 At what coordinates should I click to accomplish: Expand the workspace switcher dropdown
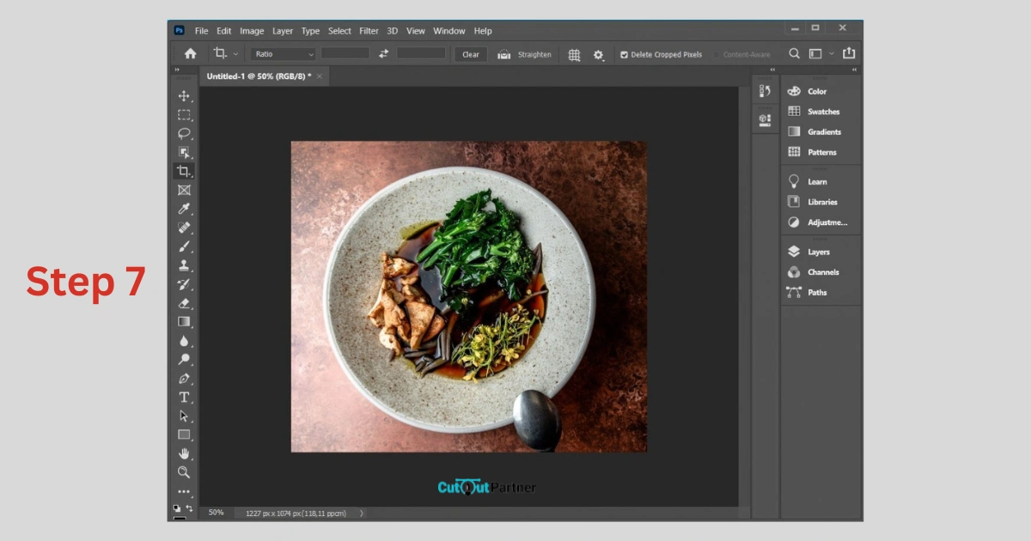click(832, 53)
